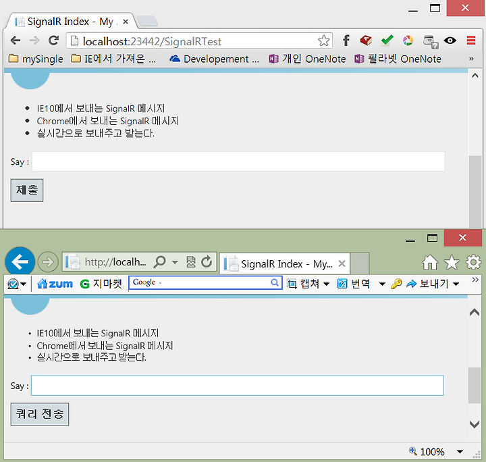The image size is (486, 462).
Task: Go to IE home page icon
Action: coord(430,263)
